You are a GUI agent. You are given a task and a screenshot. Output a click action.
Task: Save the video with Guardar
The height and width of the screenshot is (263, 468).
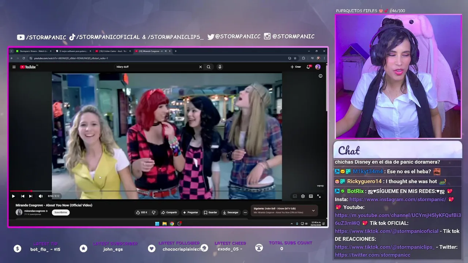211,212
